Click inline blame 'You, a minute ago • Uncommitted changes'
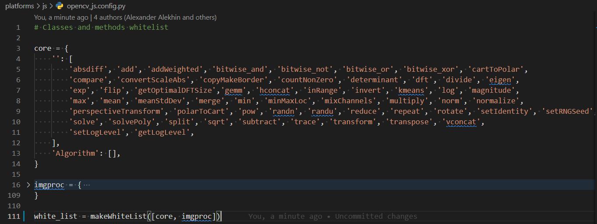This screenshot has height=224, width=597. click(x=333, y=216)
